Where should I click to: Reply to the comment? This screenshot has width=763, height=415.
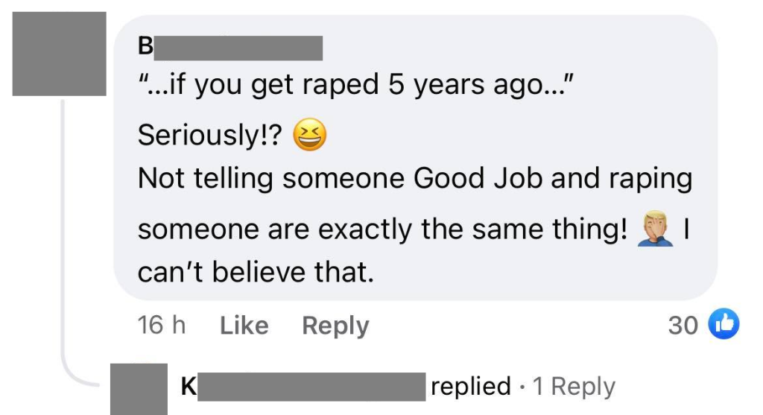[335, 326]
